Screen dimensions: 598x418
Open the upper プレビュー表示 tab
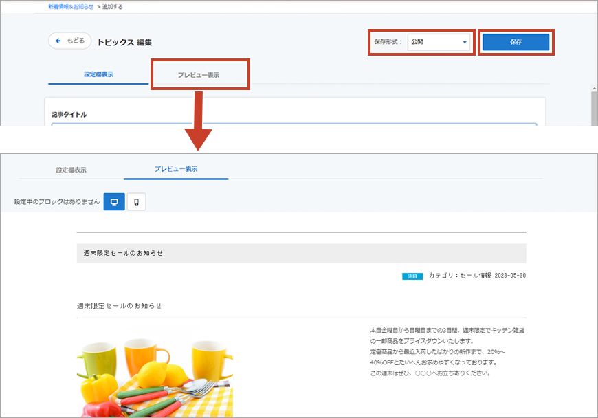click(199, 74)
